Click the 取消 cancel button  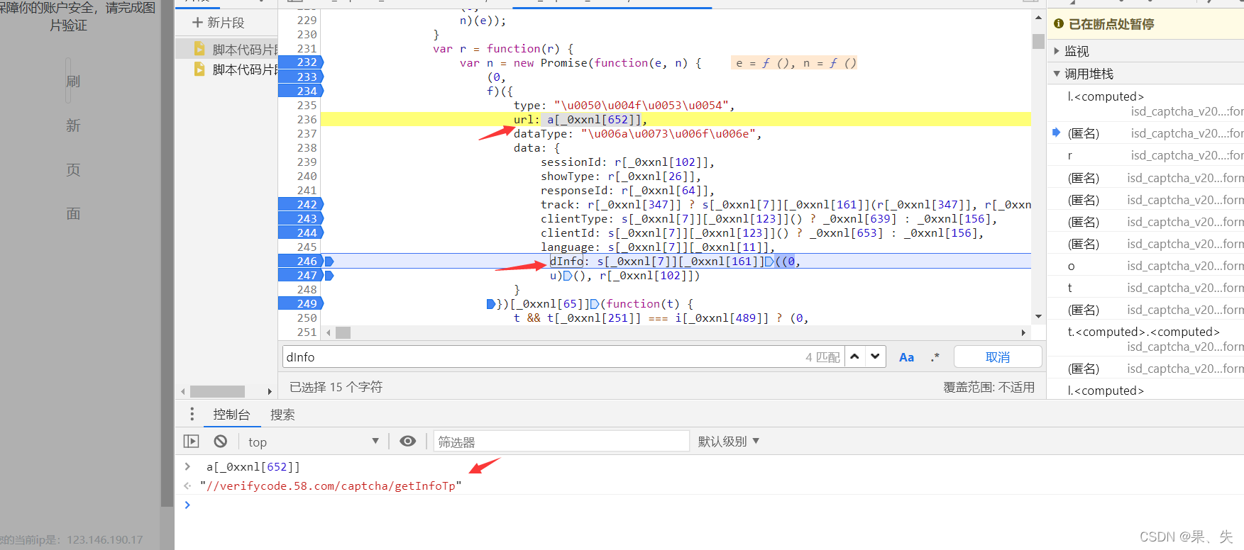pyautogui.click(x=998, y=357)
